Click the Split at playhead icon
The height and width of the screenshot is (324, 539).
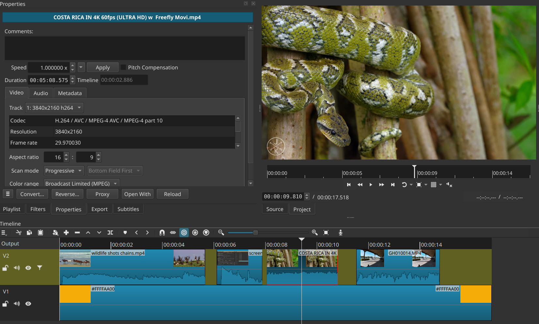coord(110,232)
